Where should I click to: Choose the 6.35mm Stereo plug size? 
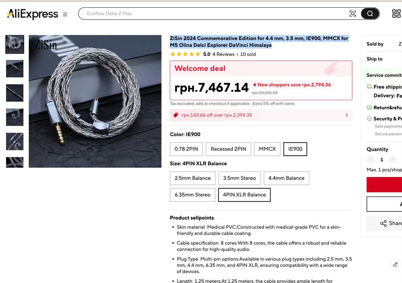[x=193, y=195]
